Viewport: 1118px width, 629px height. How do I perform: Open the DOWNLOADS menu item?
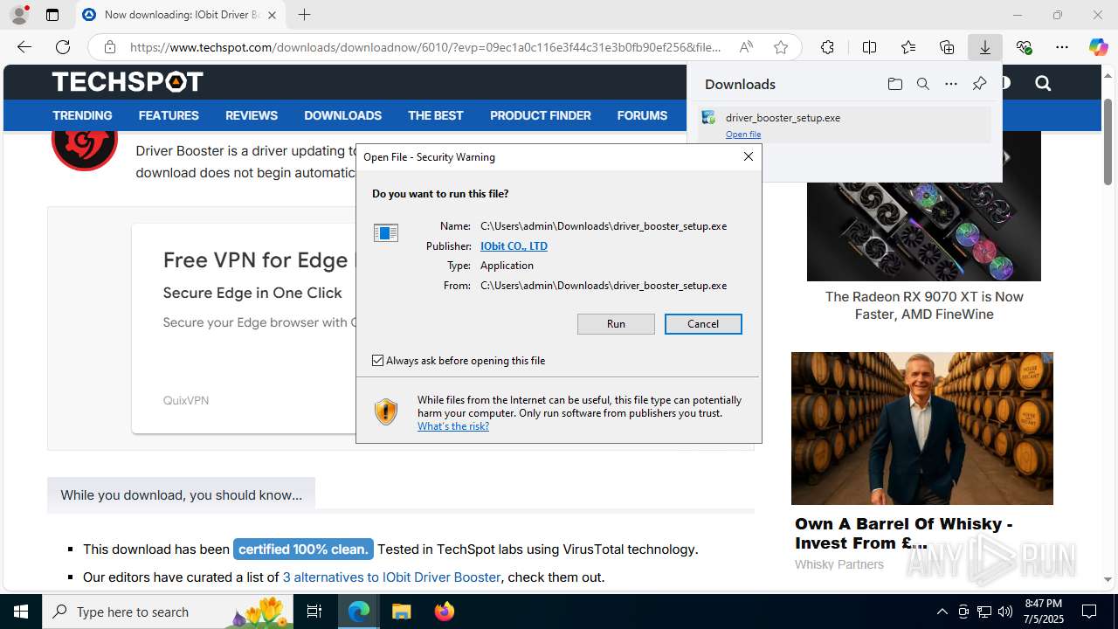pos(342,115)
